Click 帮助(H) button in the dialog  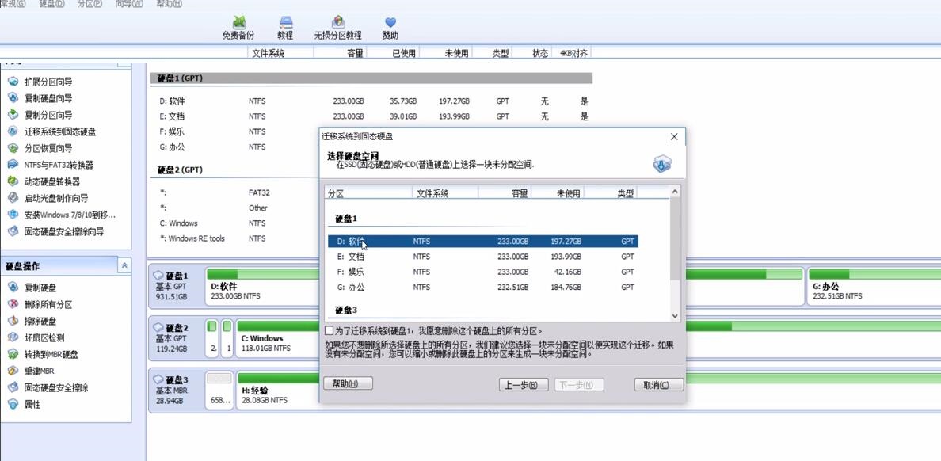click(348, 383)
